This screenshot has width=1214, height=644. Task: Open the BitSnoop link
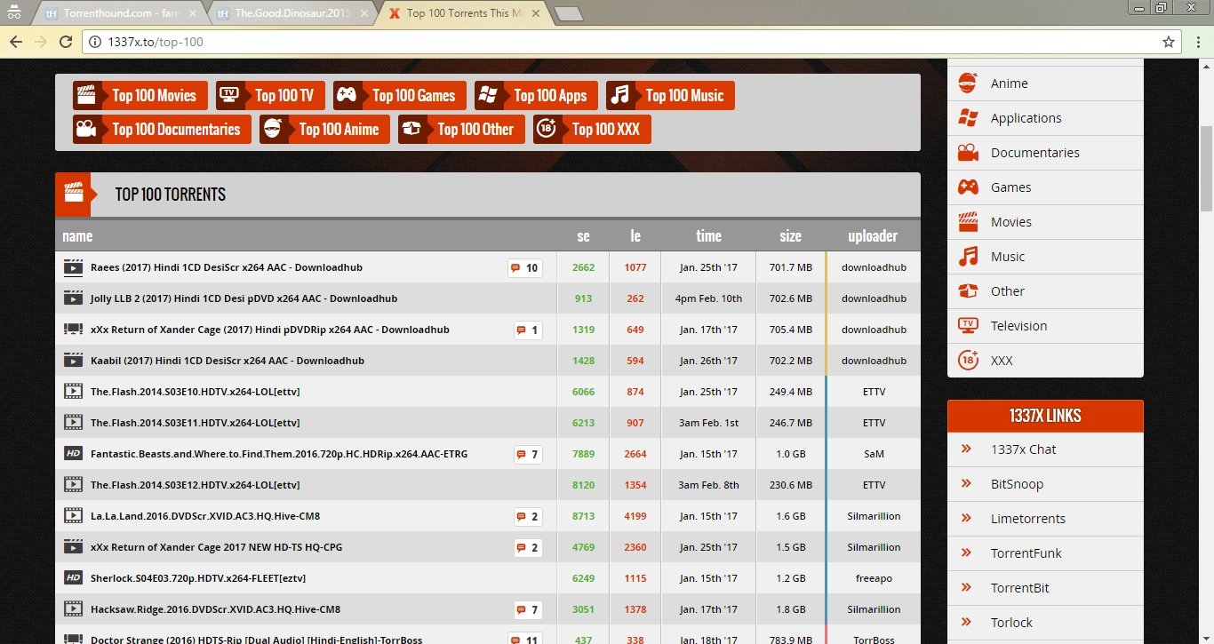1017,484
